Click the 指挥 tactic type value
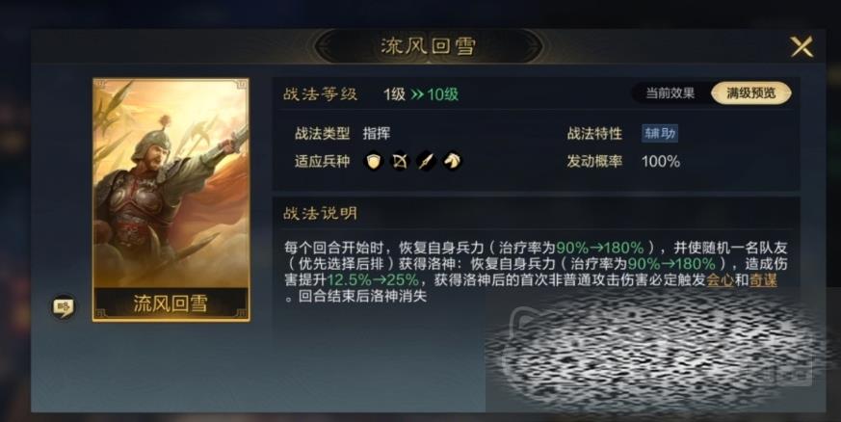Image resolution: width=841 pixels, height=422 pixels. (377, 134)
